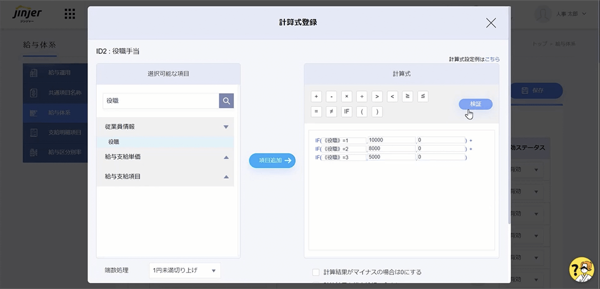Image resolution: width=600 pixels, height=289 pixels.
Task: Insert the multiplication operator
Action: click(346, 96)
